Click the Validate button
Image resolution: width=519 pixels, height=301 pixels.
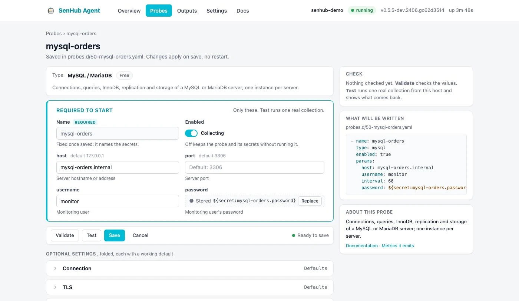point(65,235)
